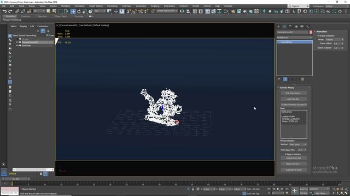350x196 pixels.
Task: Click the Configure Modifier Sets icon
Action: (302, 79)
